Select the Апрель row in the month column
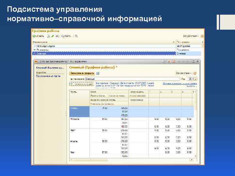The height and width of the screenshot is (176, 235). (x=79, y=145)
